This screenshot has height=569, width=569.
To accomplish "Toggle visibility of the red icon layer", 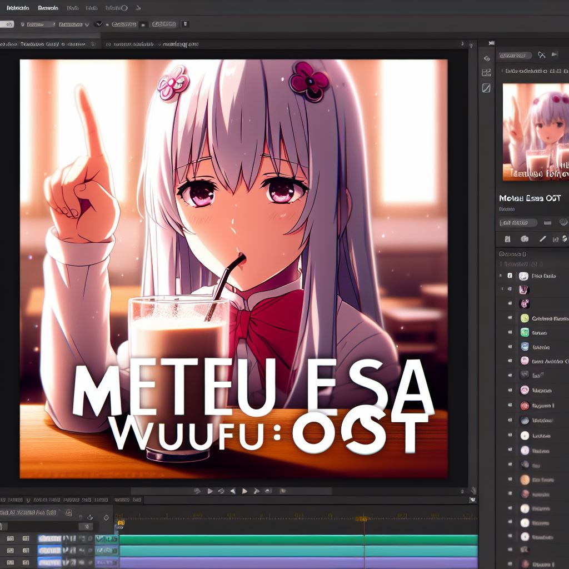I will (510, 405).
